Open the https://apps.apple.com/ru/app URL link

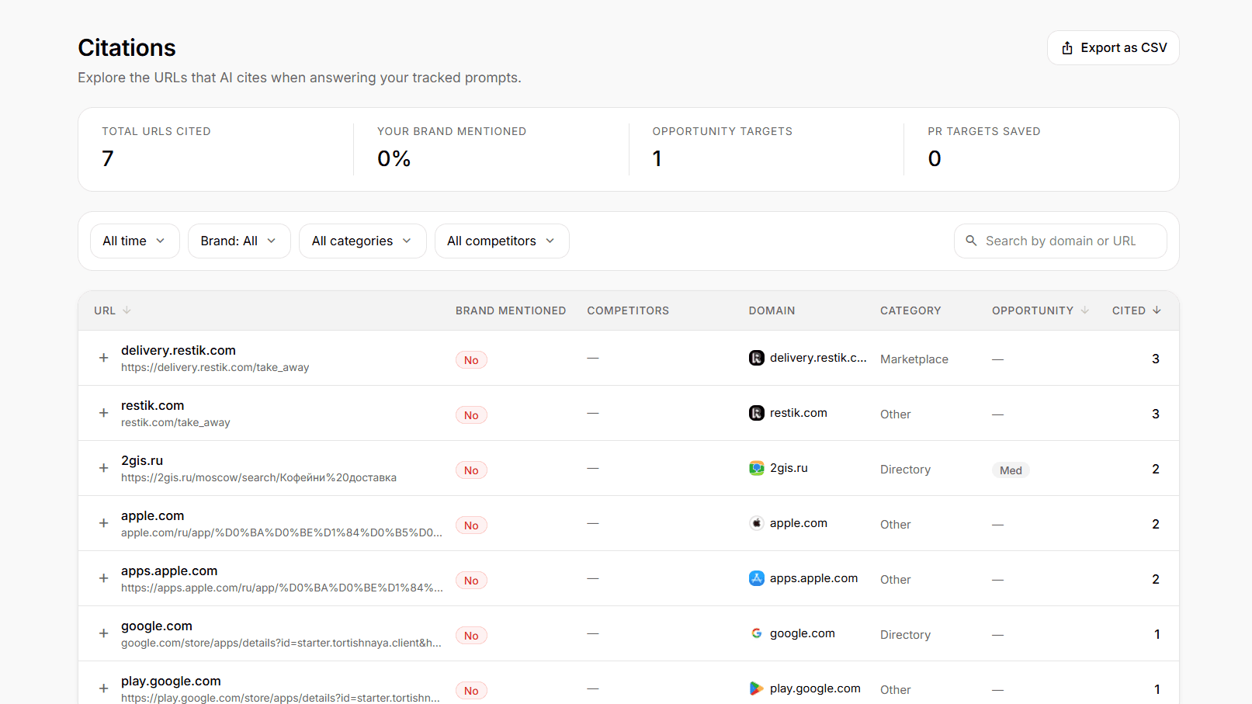(x=282, y=588)
